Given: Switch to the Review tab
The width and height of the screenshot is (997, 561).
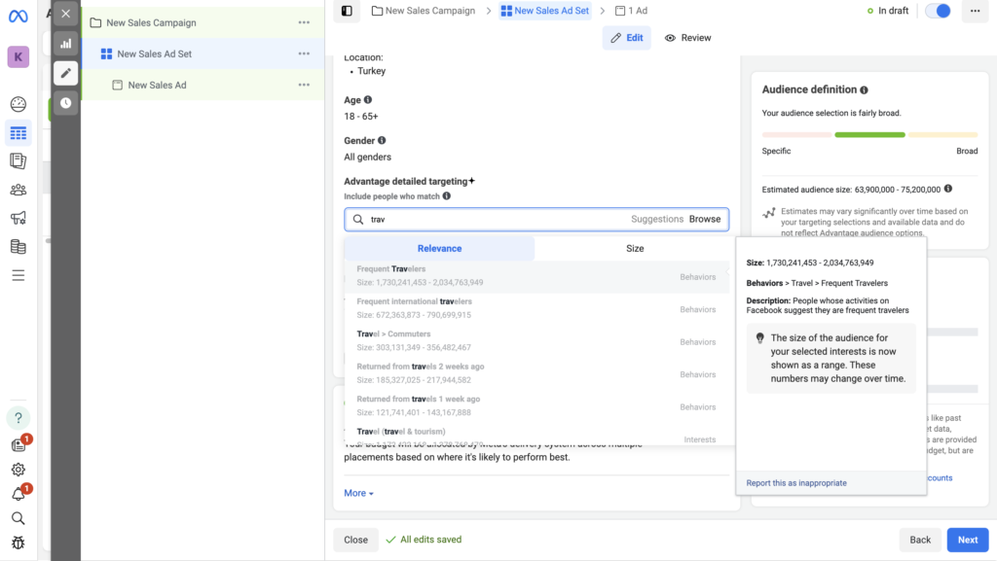Looking at the screenshot, I should 687,38.
